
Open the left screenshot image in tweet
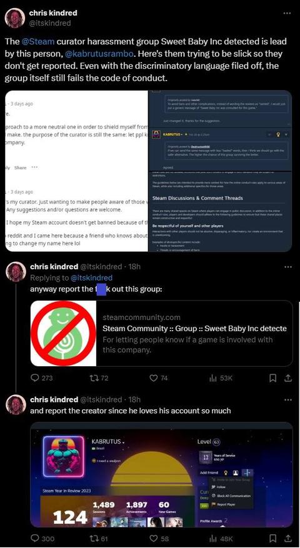click(77, 171)
